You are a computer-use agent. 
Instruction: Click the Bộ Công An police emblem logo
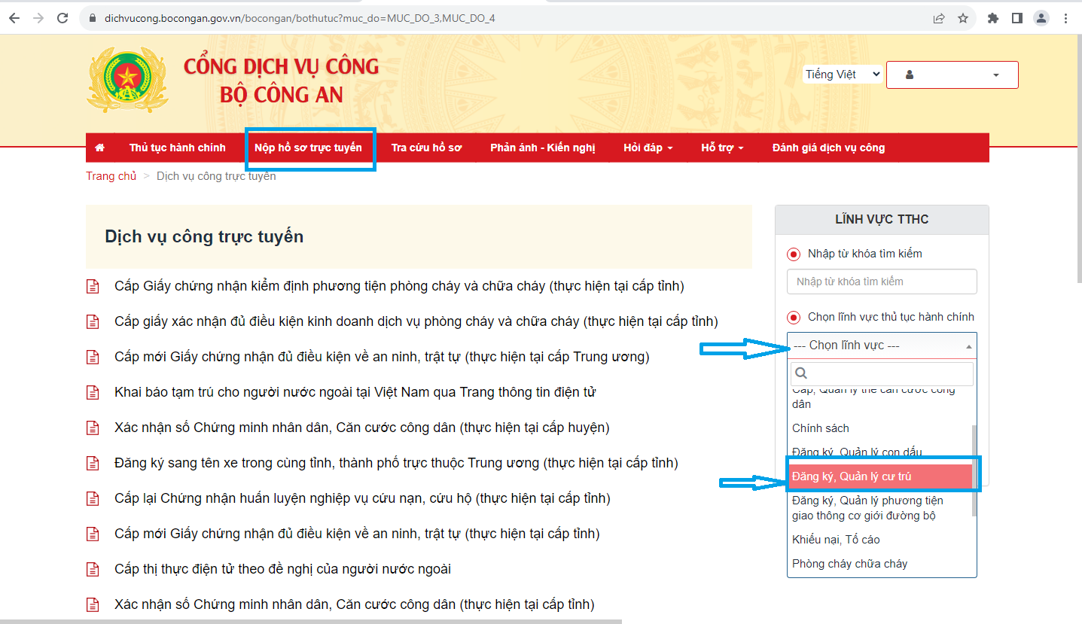click(x=127, y=80)
